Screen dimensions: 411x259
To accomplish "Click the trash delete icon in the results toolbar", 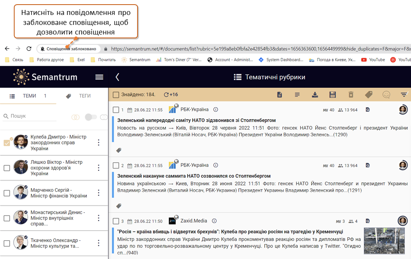I will 351,95.
